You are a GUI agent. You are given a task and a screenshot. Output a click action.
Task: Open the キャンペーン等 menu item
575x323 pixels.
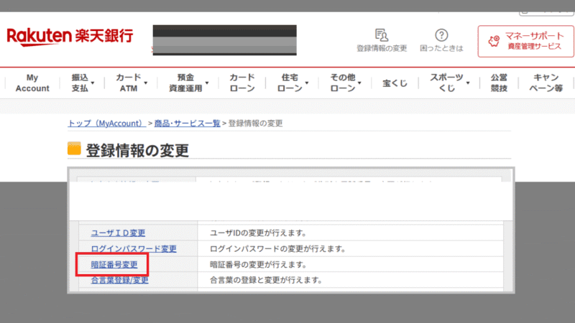click(547, 83)
